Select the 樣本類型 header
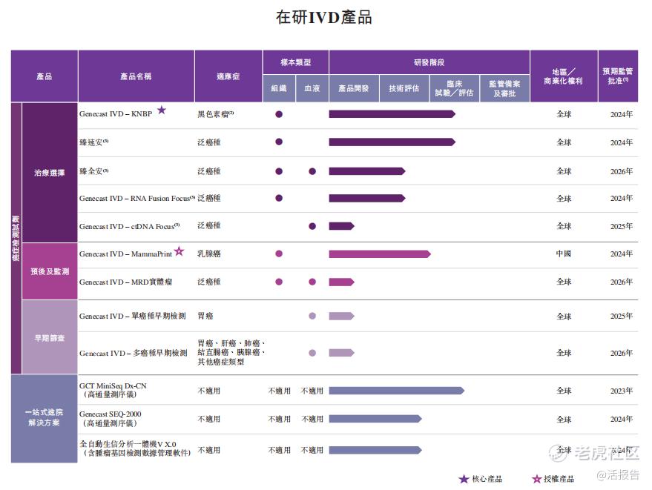Viewport: 652px width, 490px height. [296, 63]
